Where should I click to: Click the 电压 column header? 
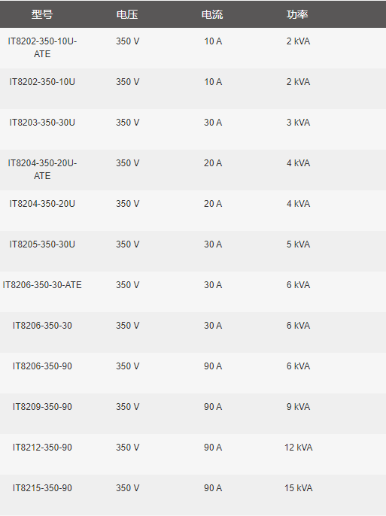127,14
